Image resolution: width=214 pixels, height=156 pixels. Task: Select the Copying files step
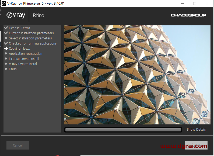(x=20, y=49)
